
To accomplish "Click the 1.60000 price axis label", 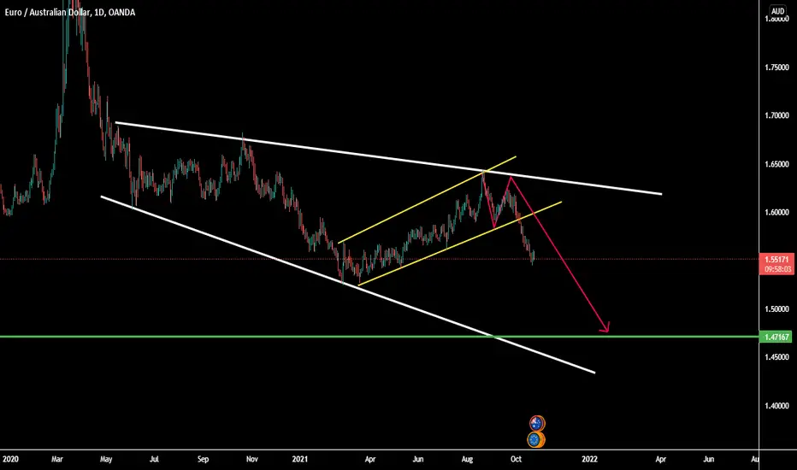I will [776, 213].
